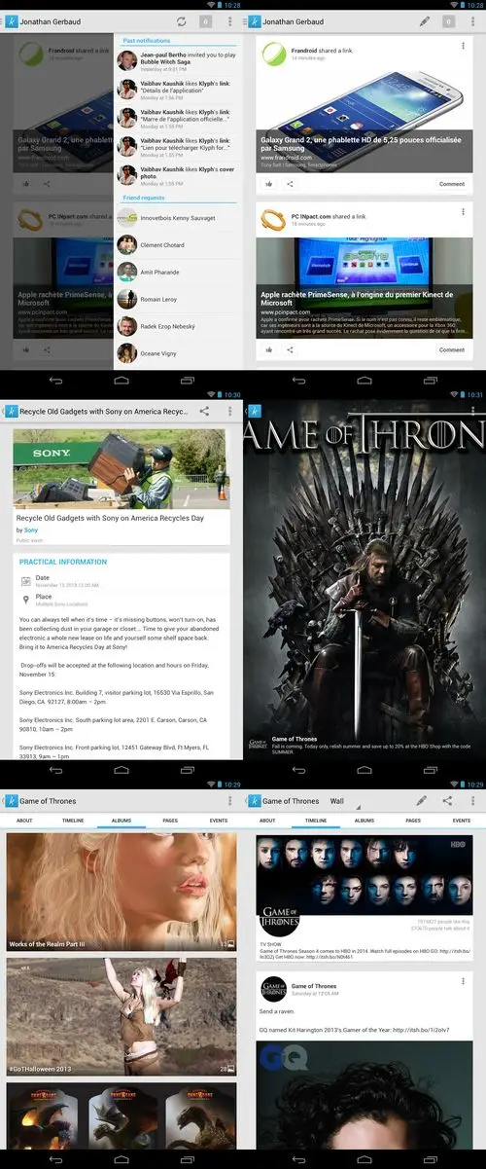Tap pencil compose icon on Jonathan Gerbaud feed
The image size is (486, 1169).
coord(424,20)
